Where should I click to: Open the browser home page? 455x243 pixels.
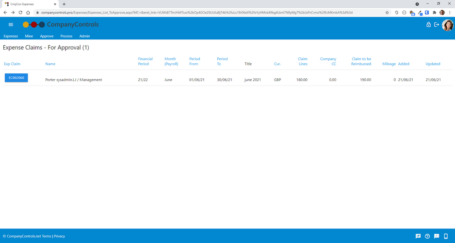[28, 13]
